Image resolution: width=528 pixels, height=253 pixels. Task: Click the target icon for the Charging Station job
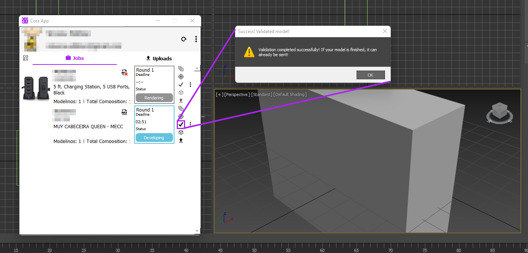[x=181, y=77]
